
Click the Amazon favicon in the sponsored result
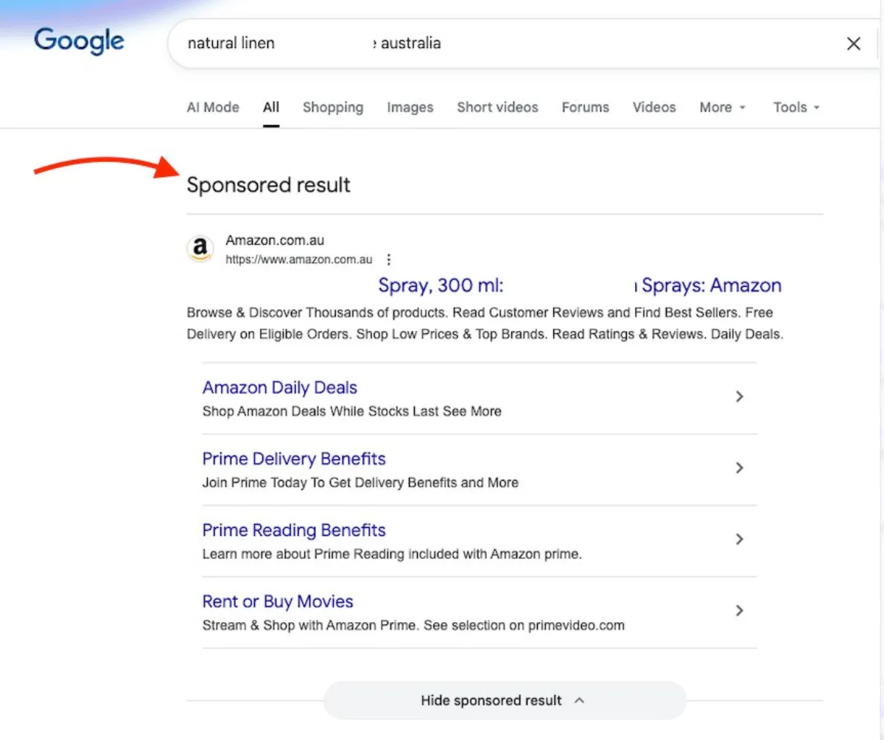200,249
